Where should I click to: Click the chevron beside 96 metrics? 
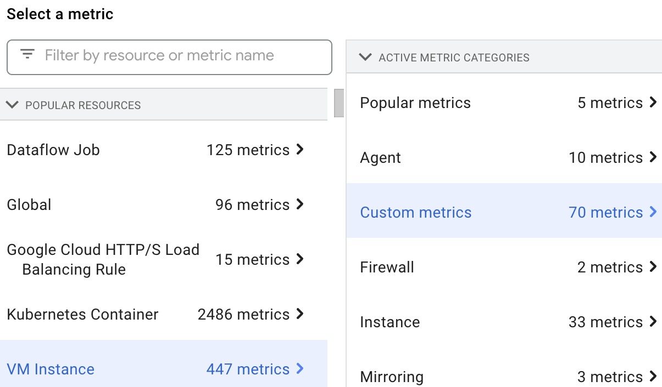(x=300, y=204)
